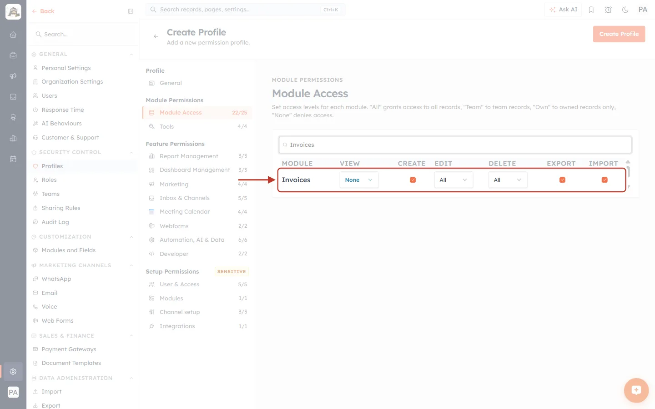This screenshot has height=409, width=655.
Task: Collapse the Customization section
Action: pos(131,237)
